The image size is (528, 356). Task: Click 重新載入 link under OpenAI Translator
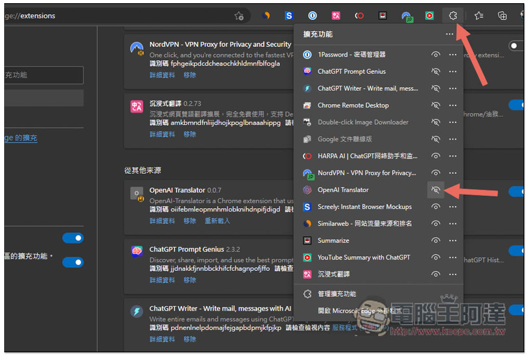tap(217, 221)
